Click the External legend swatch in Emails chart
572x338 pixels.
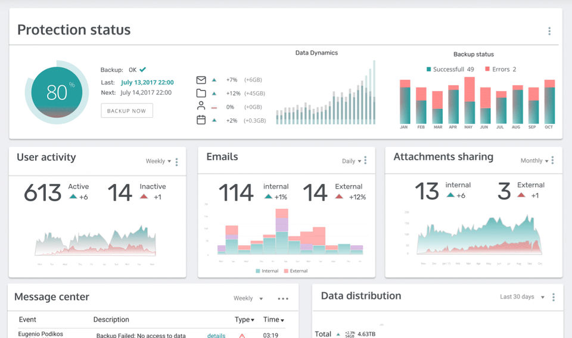pyautogui.click(x=286, y=271)
